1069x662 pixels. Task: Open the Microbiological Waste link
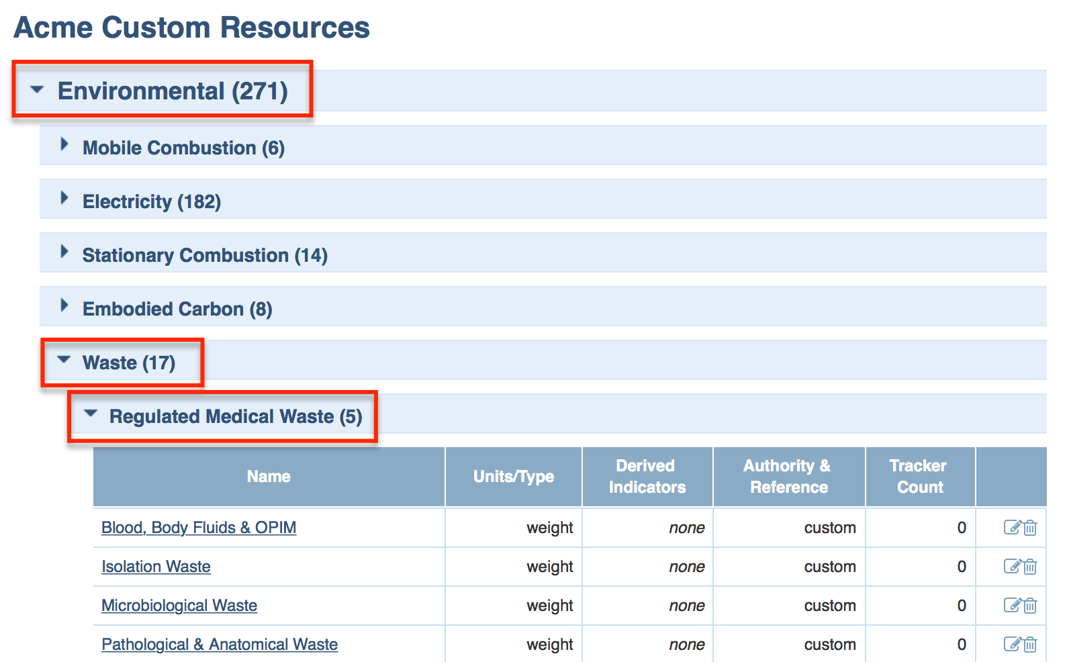[x=179, y=606]
